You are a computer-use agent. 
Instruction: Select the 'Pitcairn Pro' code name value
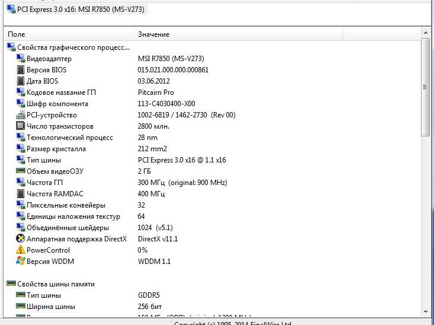pos(156,93)
